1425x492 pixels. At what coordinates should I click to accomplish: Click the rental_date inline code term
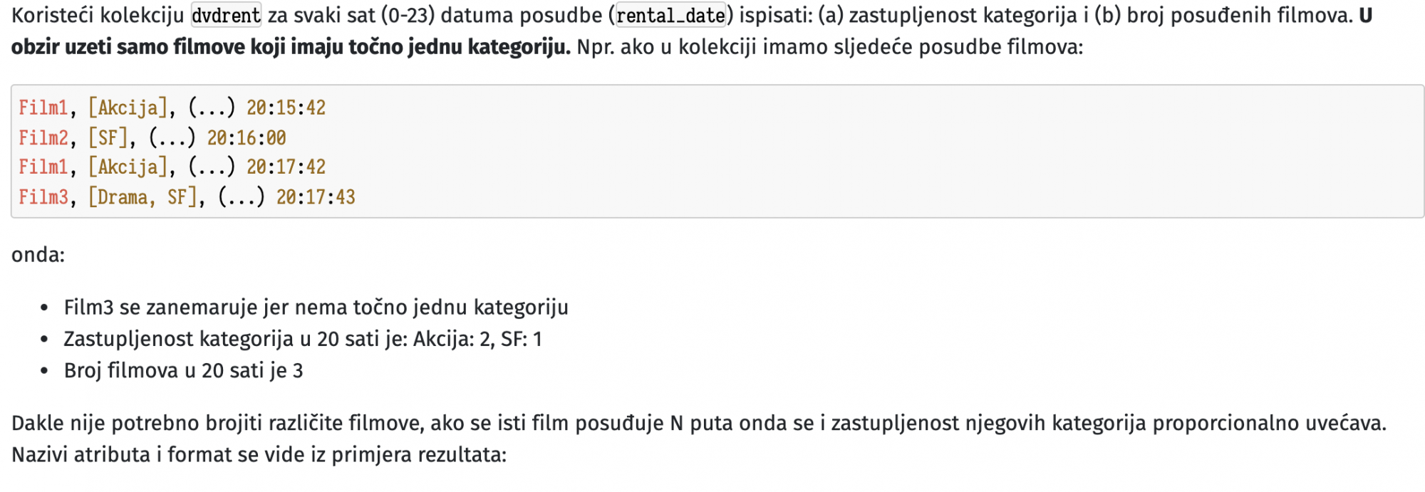[670, 15]
